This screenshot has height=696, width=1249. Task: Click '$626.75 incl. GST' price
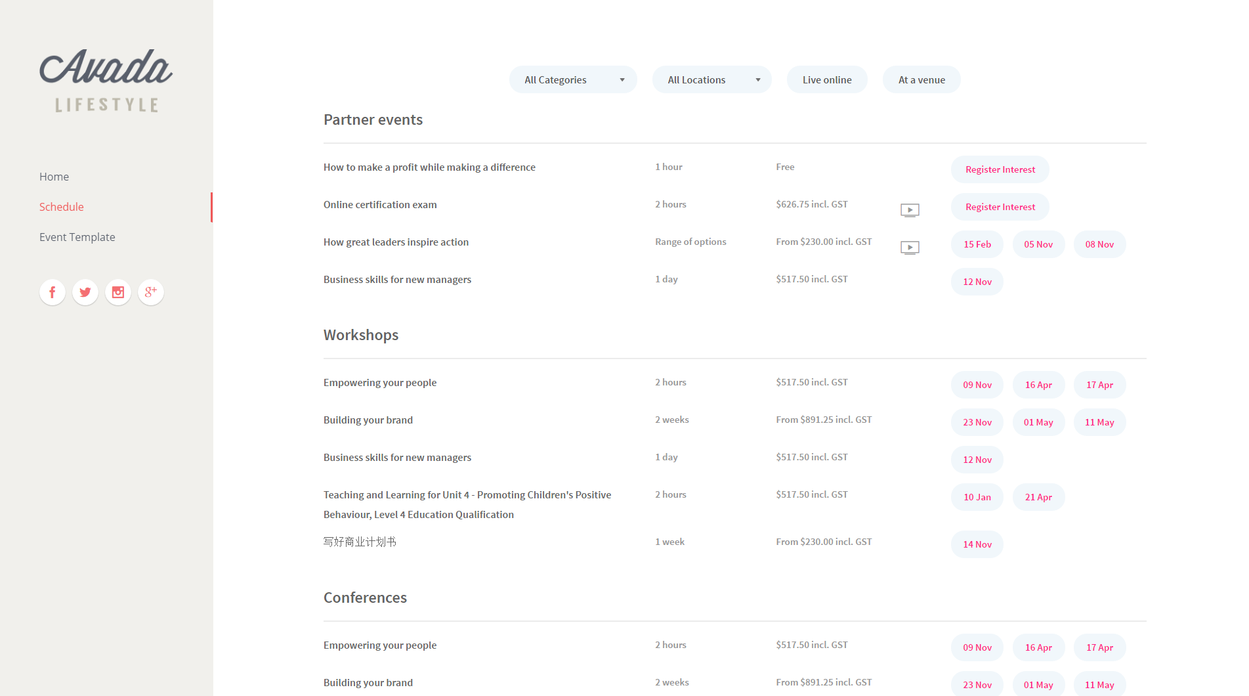pos(812,204)
